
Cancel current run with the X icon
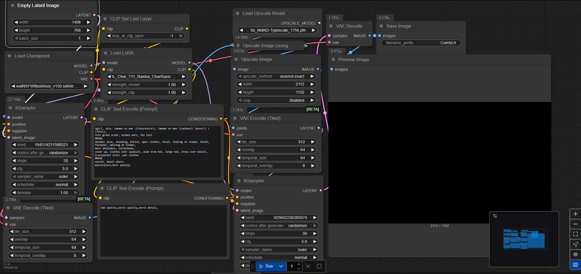[308, 266]
